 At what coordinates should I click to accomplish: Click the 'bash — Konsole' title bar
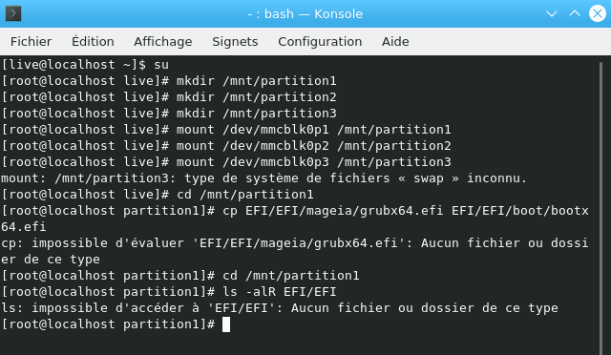click(305, 14)
